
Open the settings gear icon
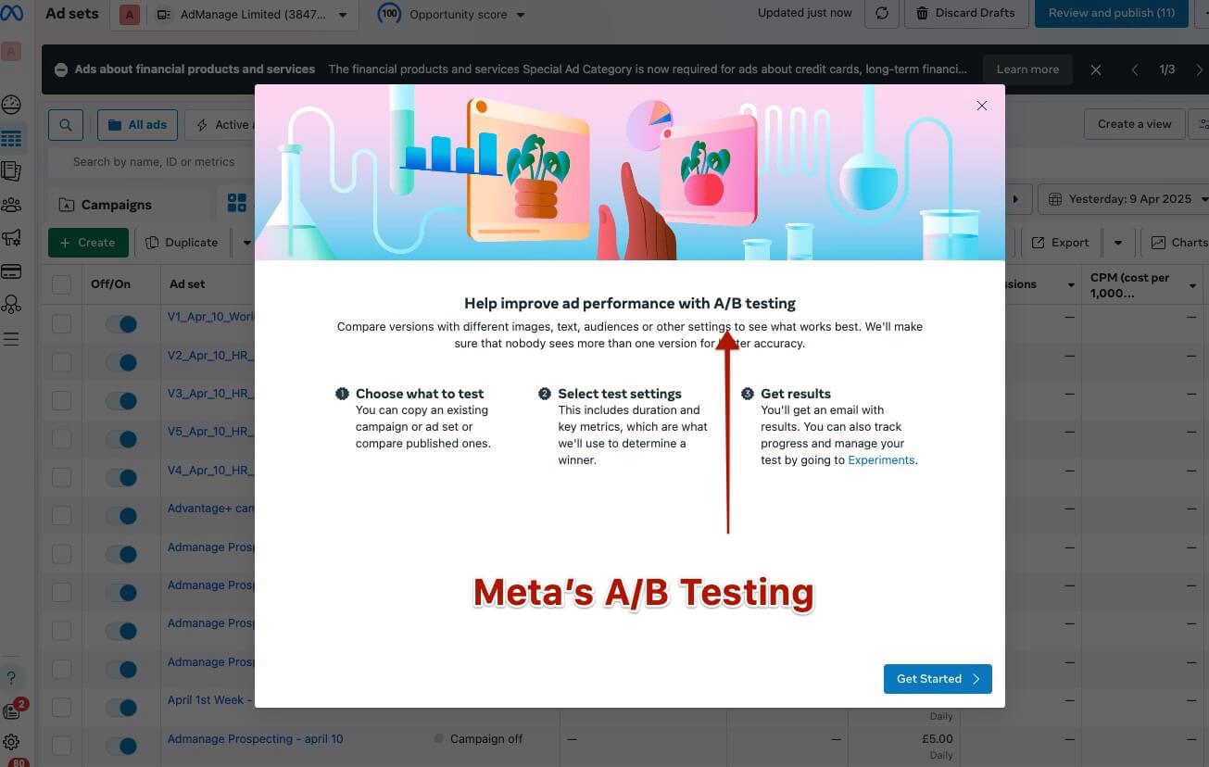coord(11,742)
